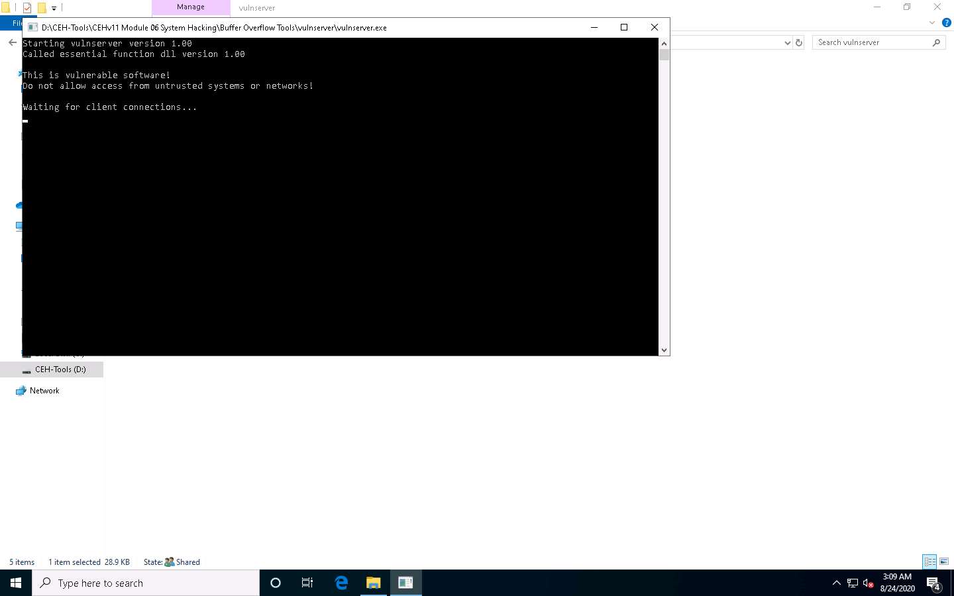Open Task View on the taskbar
954x596 pixels.
click(307, 583)
